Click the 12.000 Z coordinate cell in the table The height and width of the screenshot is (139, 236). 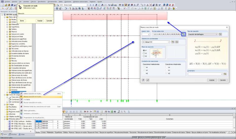click(101, 121)
